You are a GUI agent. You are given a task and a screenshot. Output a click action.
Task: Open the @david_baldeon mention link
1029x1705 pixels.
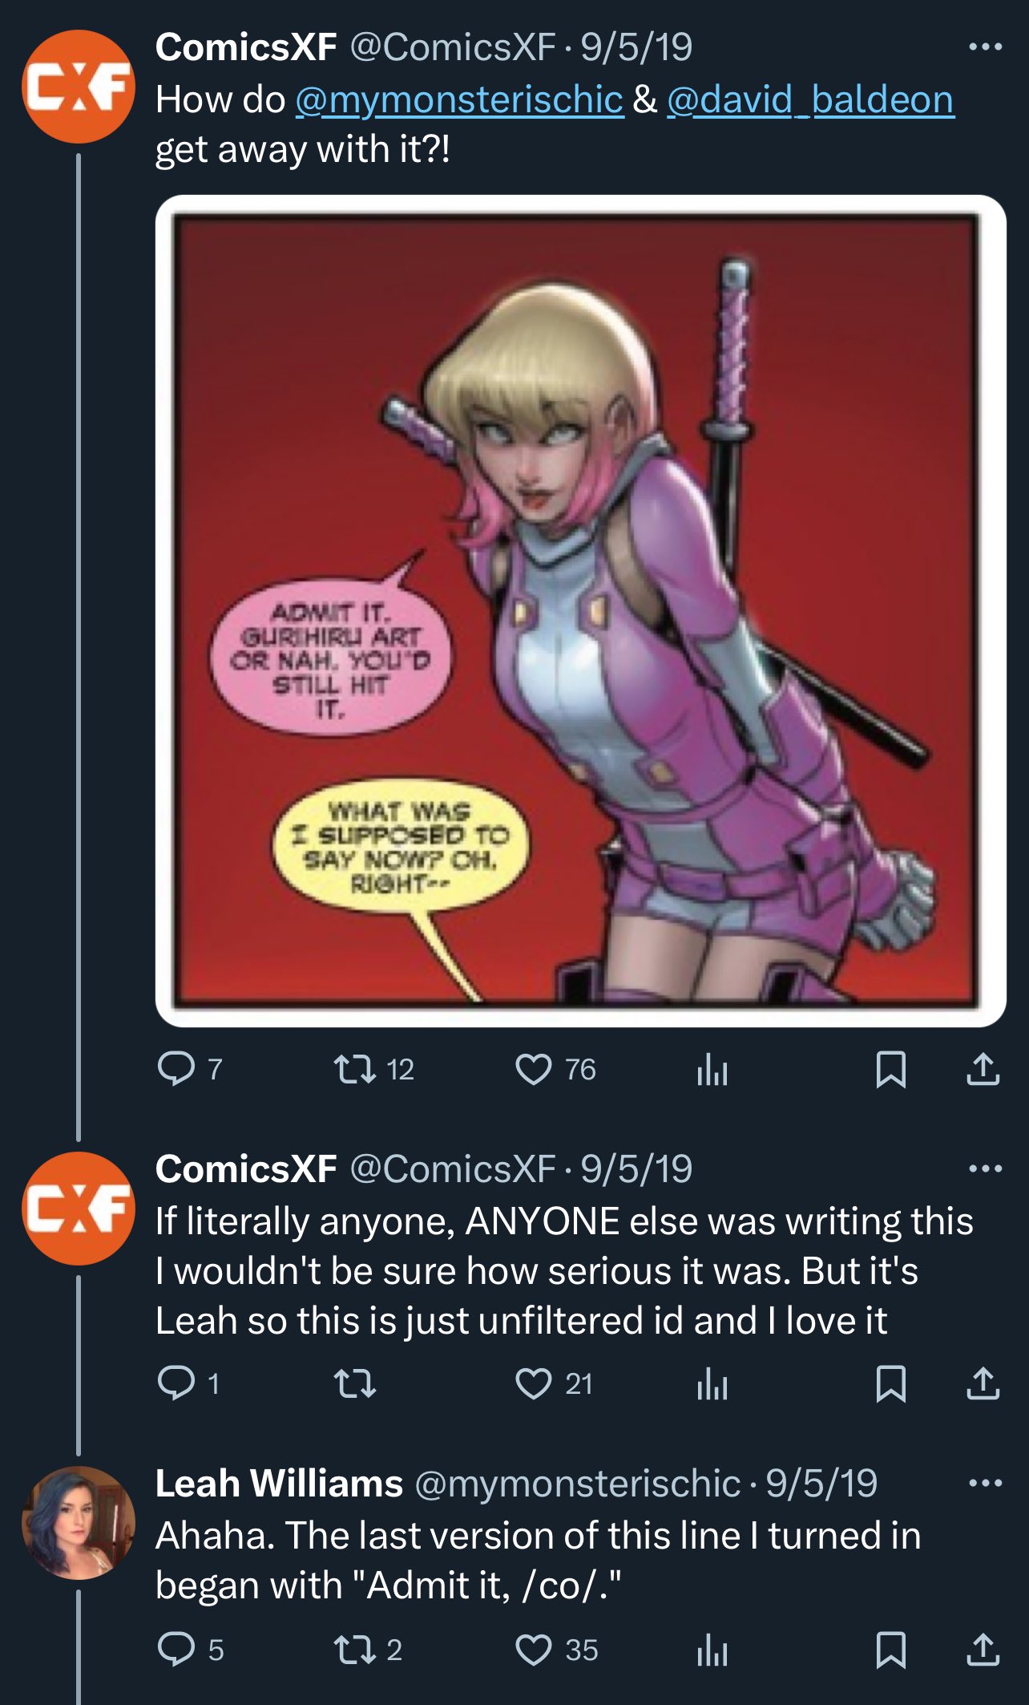[810, 100]
